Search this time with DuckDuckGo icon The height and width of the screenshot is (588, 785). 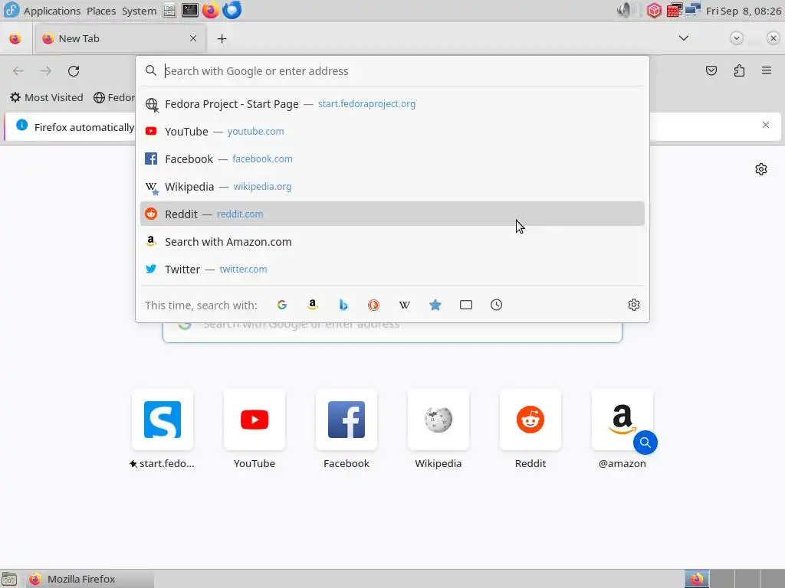373,305
